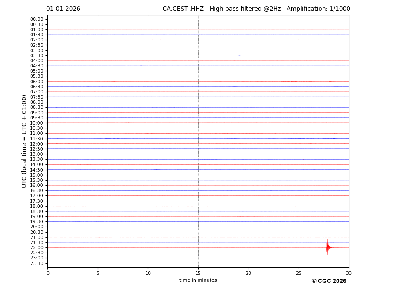This screenshot has width=396, height=297.
Task: Select the 12:00 time row label
Action: [x=37, y=144]
